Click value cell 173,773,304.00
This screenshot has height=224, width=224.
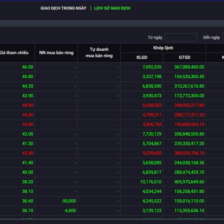pyautogui.click(x=189, y=96)
